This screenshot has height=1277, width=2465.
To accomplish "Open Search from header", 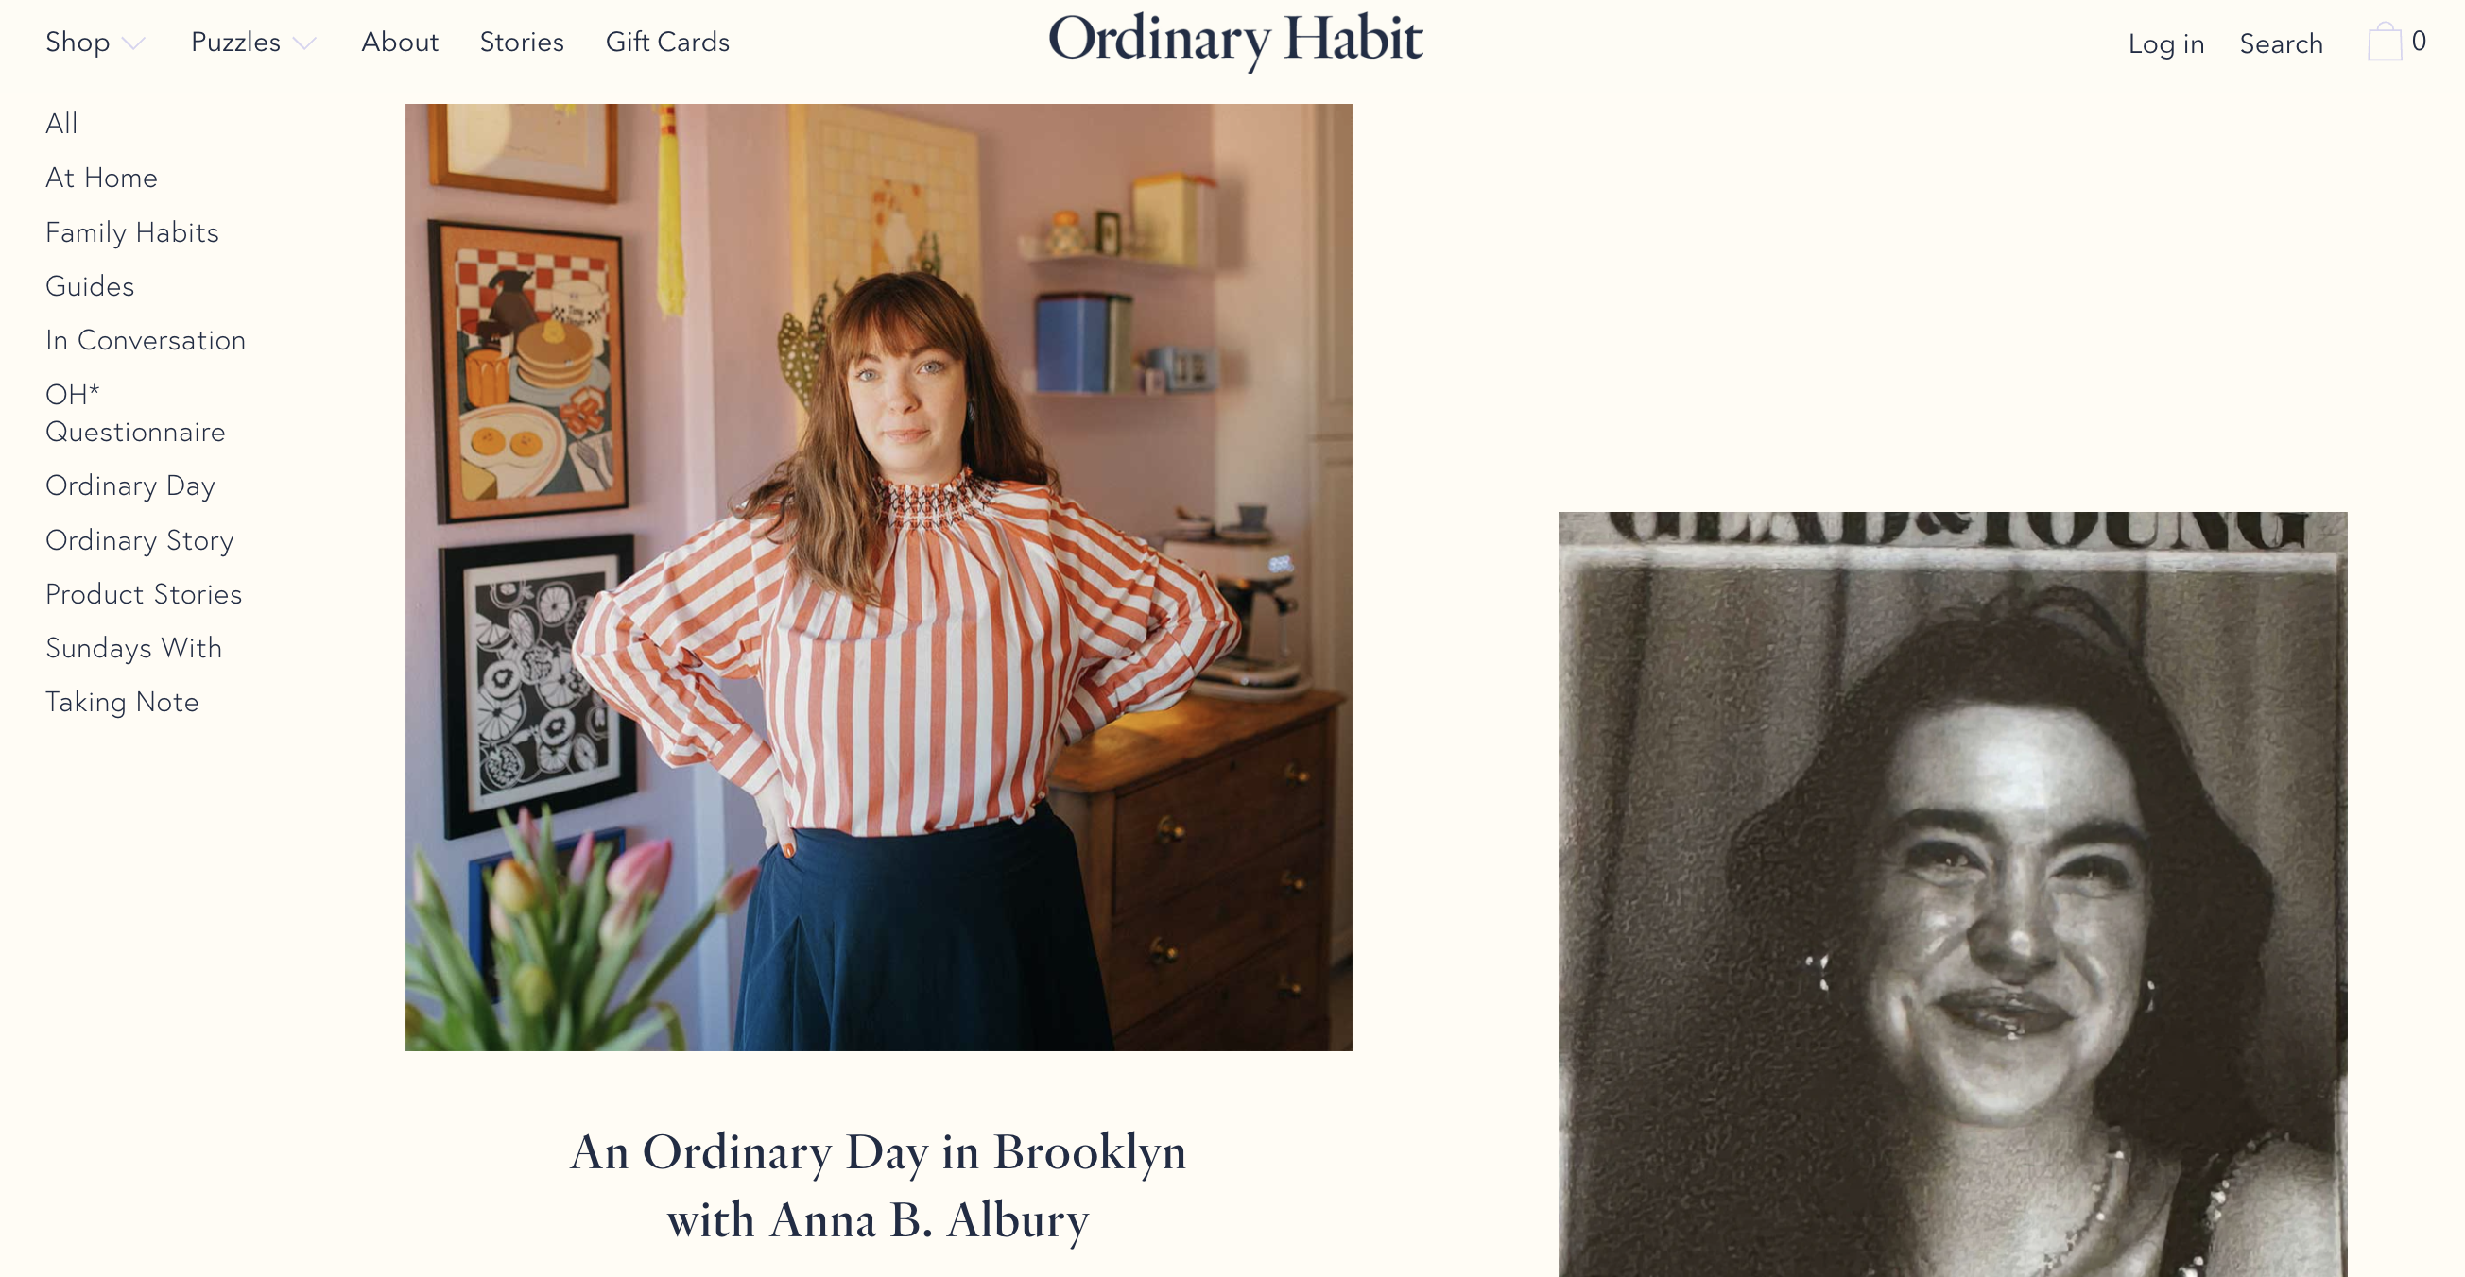I will pyautogui.click(x=2281, y=44).
